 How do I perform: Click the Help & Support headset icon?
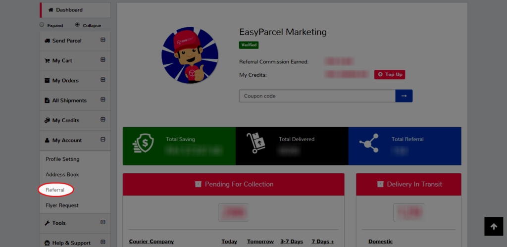47,243
